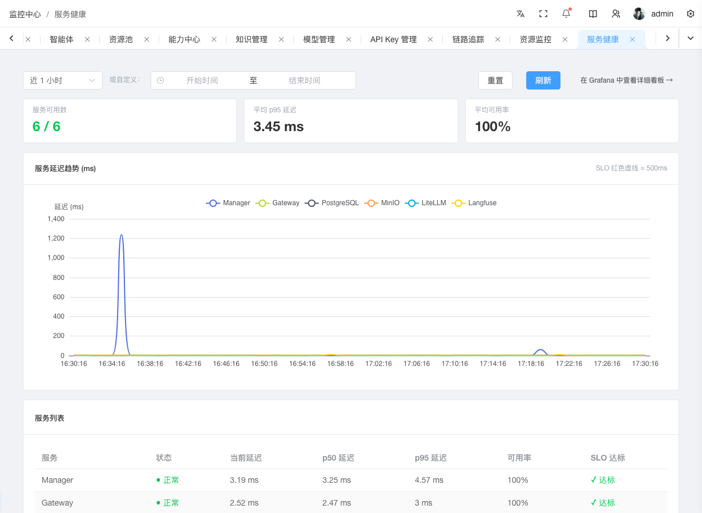Click the user management icon in header

point(616,14)
